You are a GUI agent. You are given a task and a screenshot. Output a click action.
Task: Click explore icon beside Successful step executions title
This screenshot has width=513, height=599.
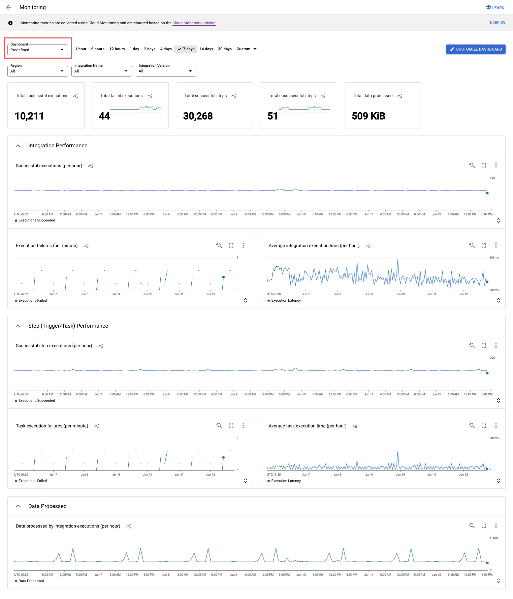point(101,346)
